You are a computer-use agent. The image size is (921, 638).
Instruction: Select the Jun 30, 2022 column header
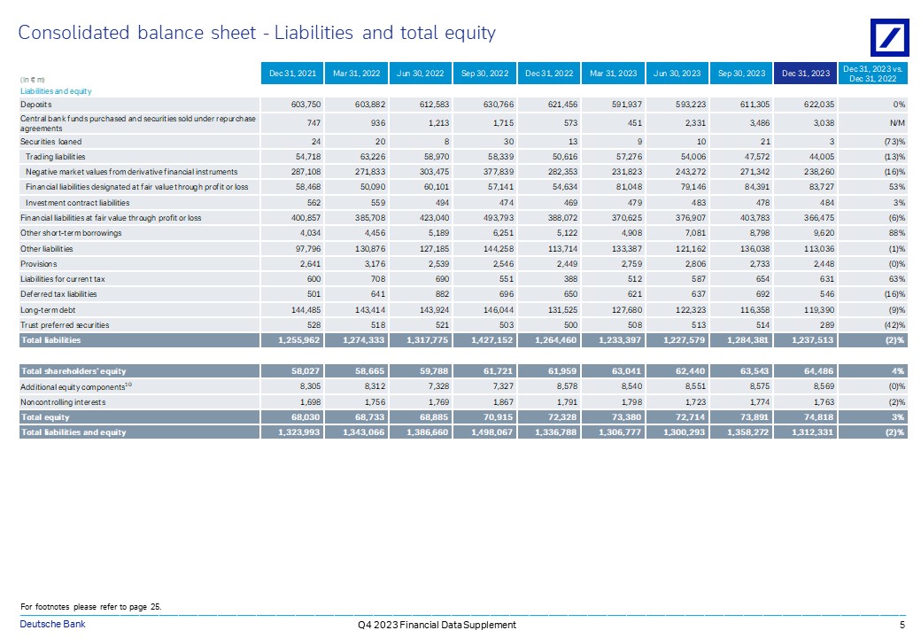(421, 74)
